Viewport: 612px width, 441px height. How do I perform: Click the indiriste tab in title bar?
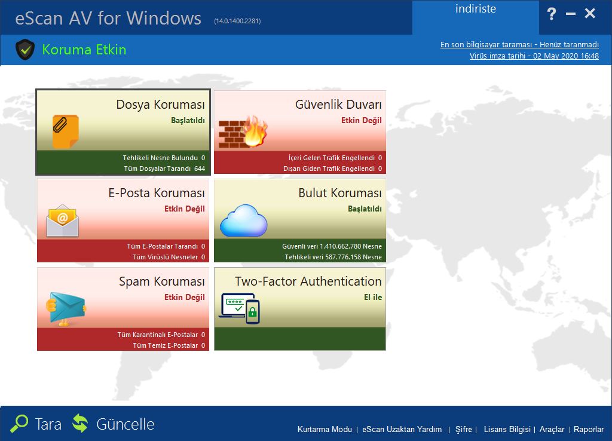tap(475, 17)
